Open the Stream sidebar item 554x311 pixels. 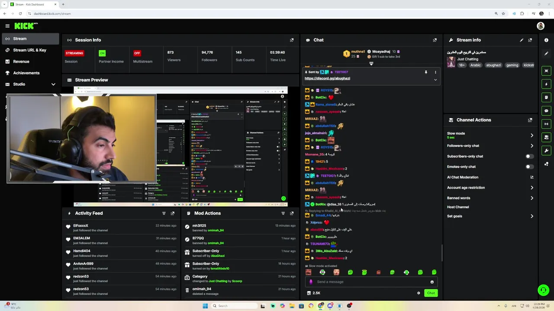(x=30, y=39)
